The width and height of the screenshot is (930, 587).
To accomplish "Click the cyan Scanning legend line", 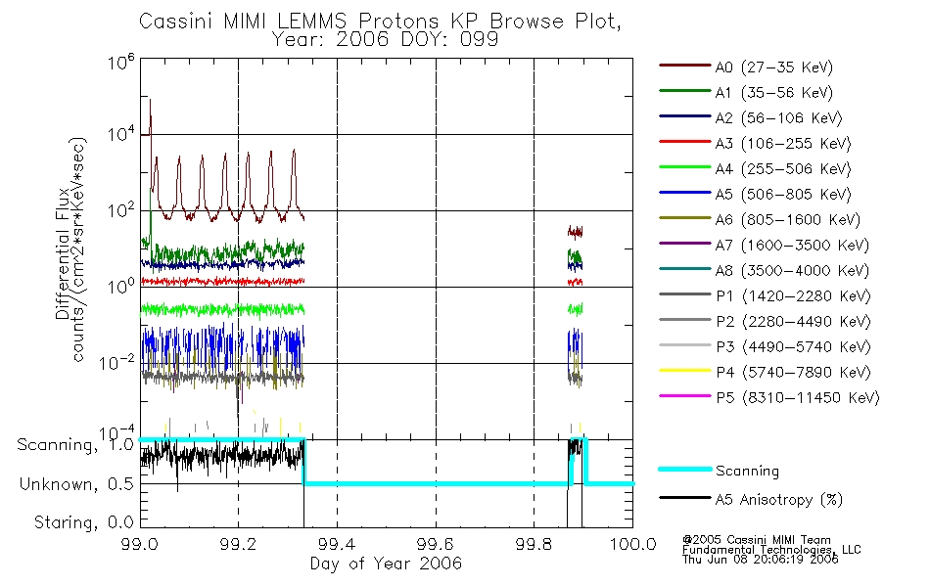I will tap(684, 469).
